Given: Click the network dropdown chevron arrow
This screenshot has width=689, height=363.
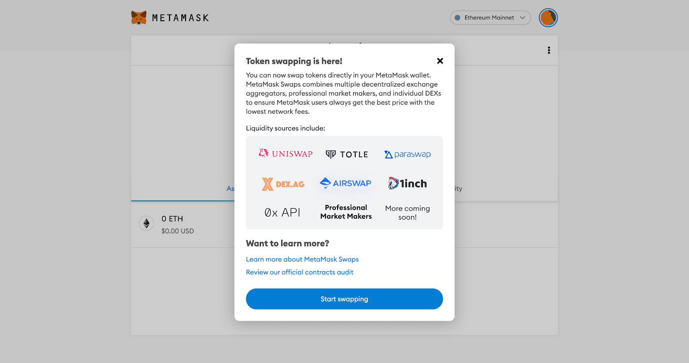Looking at the screenshot, I should click(522, 18).
